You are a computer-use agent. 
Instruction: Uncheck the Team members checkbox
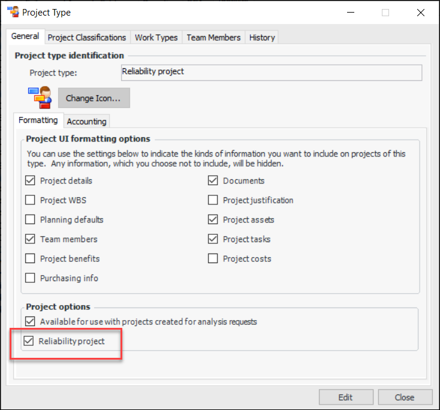31,239
